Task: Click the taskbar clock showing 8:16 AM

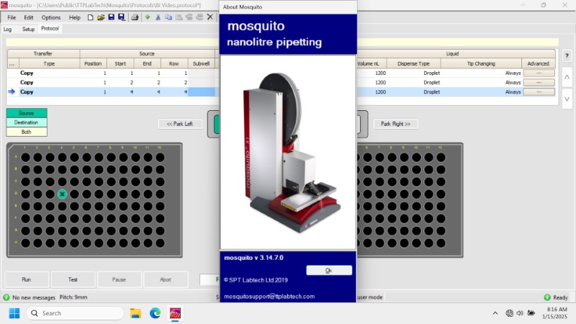Action: [555, 313]
